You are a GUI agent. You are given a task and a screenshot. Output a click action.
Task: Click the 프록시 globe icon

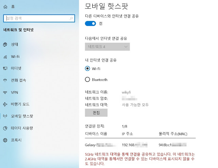coord(5,140)
